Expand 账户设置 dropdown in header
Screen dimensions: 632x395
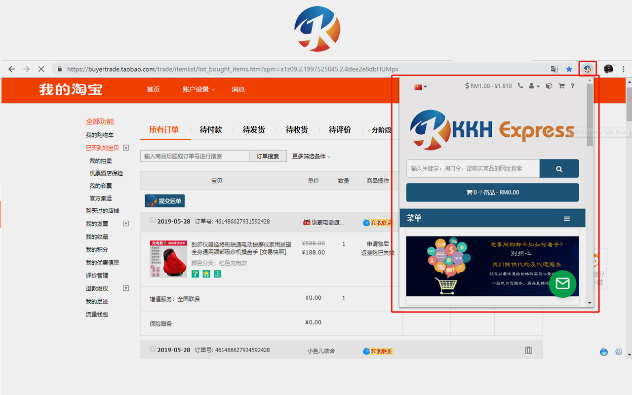(198, 89)
